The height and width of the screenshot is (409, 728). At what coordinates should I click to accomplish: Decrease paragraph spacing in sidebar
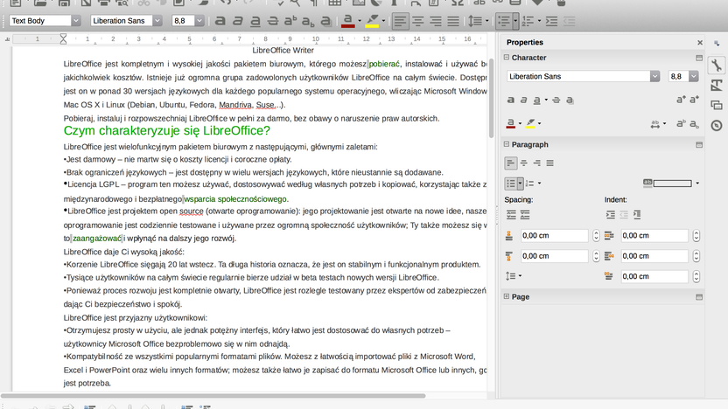(x=525, y=215)
